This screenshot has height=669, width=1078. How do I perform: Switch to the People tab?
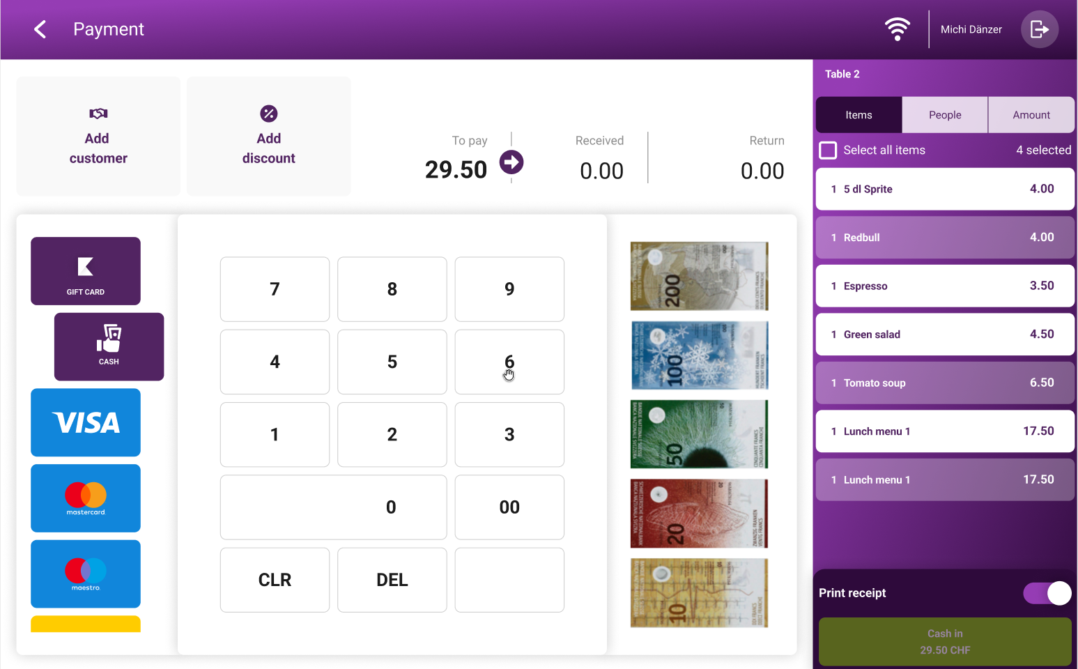pyautogui.click(x=945, y=115)
